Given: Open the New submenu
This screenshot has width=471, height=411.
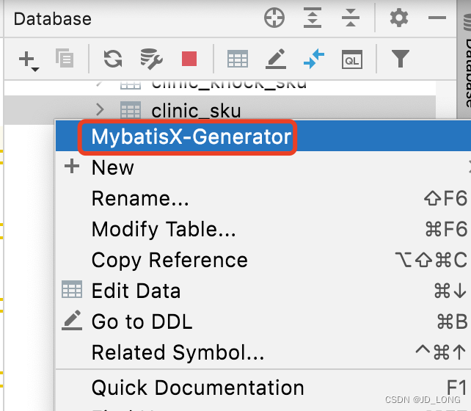Looking at the screenshot, I should click(x=263, y=167).
